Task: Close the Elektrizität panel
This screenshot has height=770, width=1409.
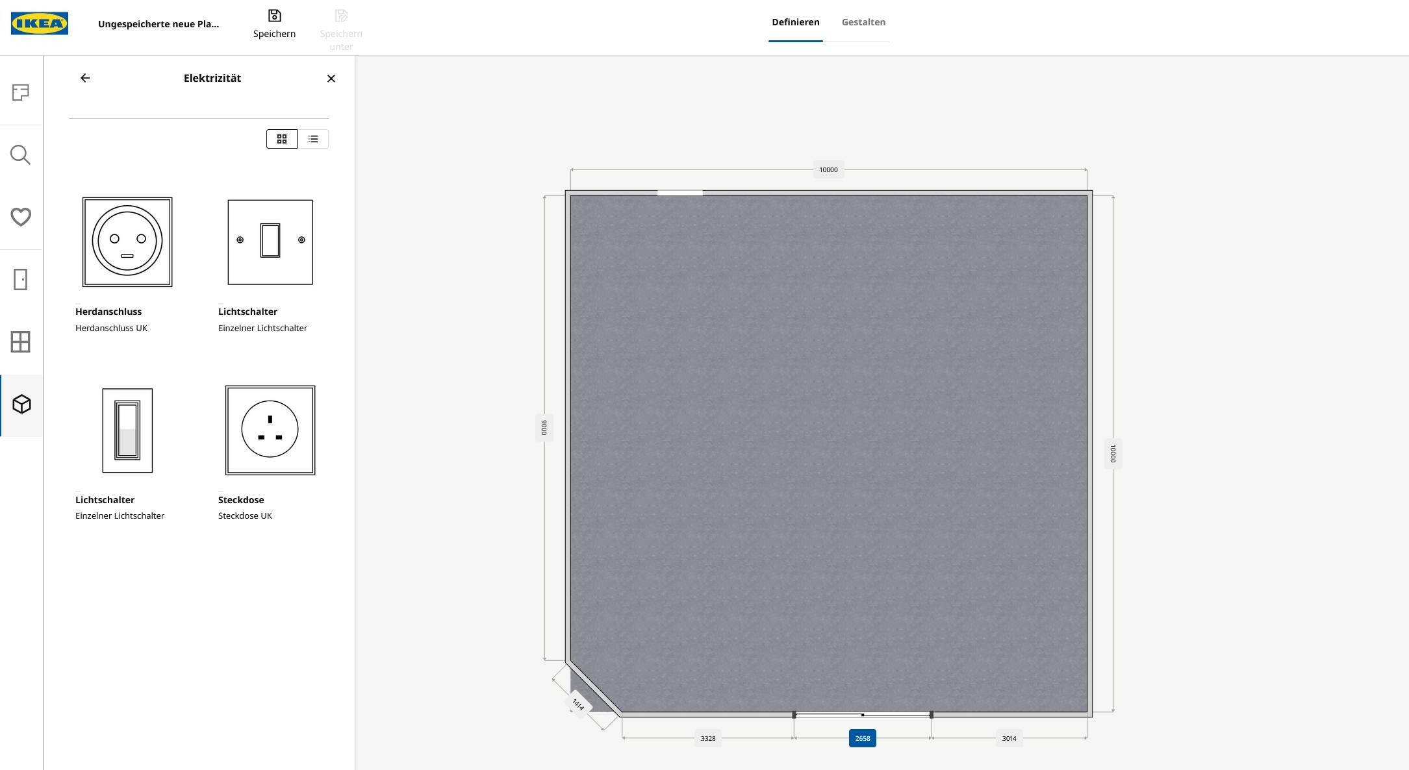Action: click(331, 79)
